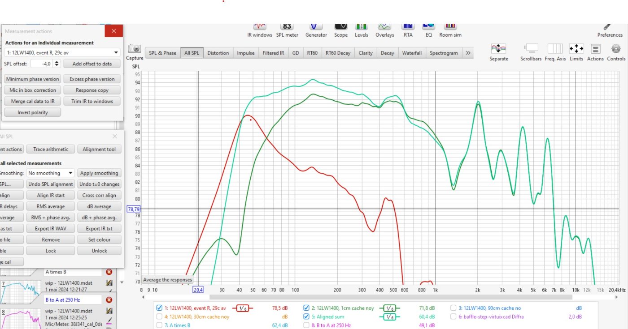
Task: Uncheck measurement 1 12LW1400 event R
Action: pyautogui.click(x=159, y=308)
